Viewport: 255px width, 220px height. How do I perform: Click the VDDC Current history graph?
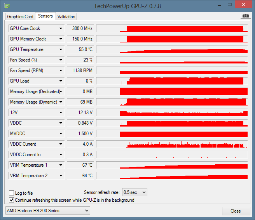pyautogui.click(x=172, y=144)
